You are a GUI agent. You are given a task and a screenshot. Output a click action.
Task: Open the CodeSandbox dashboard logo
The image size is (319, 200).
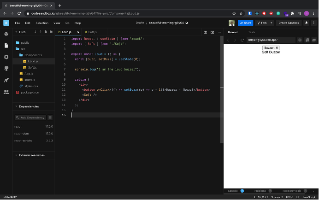[x=6, y=23]
